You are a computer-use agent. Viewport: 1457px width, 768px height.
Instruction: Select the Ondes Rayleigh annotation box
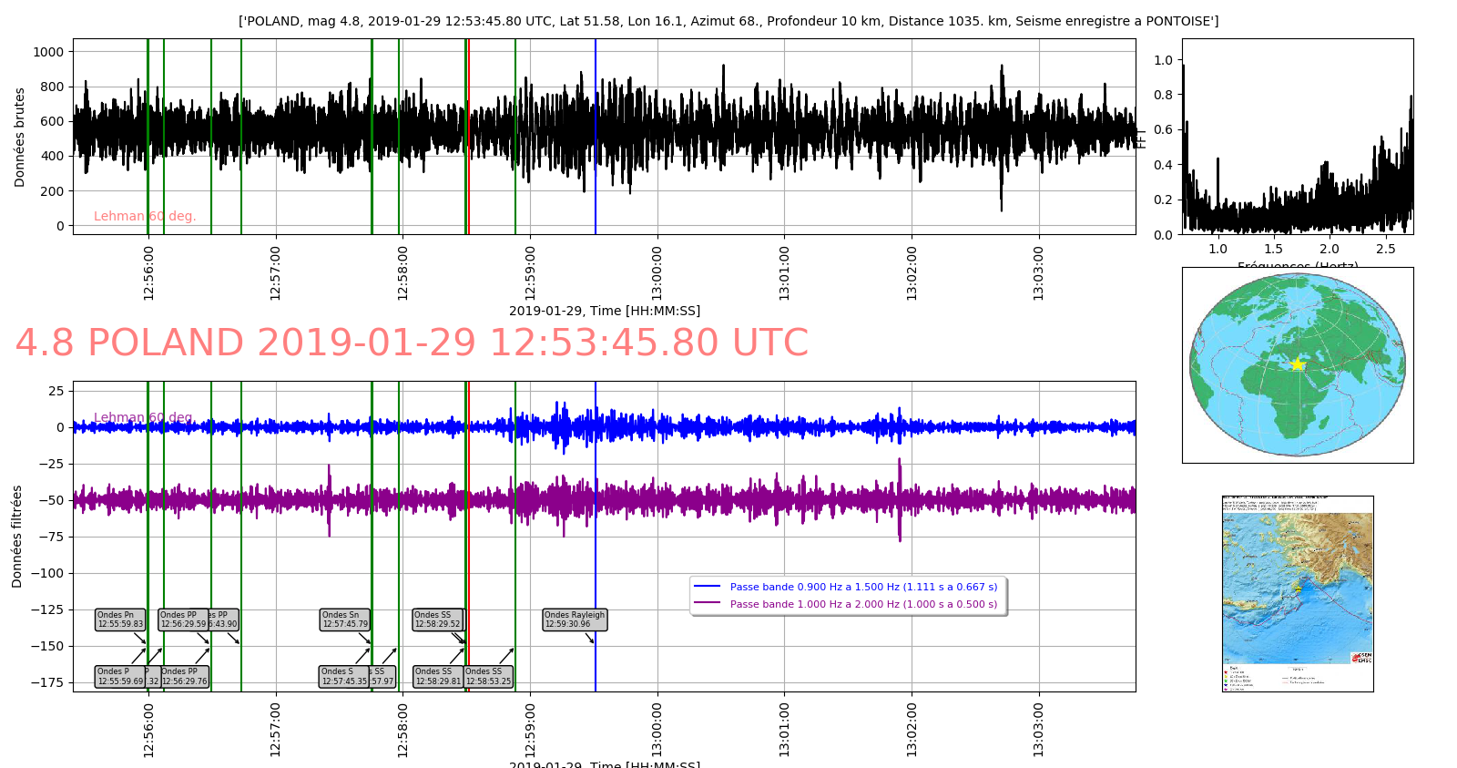pyautogui.click(x=574, y=620)
